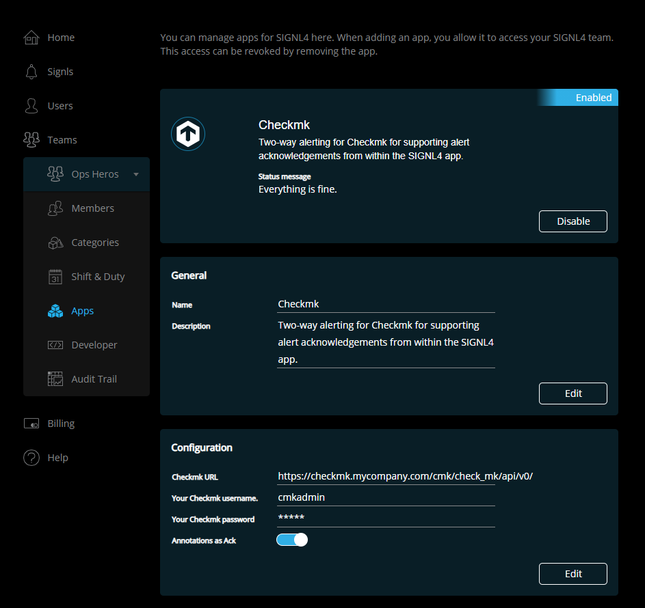
Task: Click the 'Checkmk URL' label
Action: coord(194,477)
